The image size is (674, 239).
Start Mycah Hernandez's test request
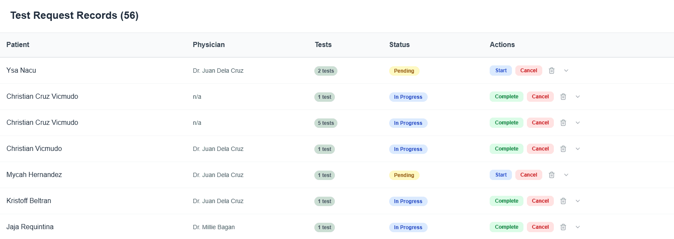pyautogui.click(x=501, y=175)
